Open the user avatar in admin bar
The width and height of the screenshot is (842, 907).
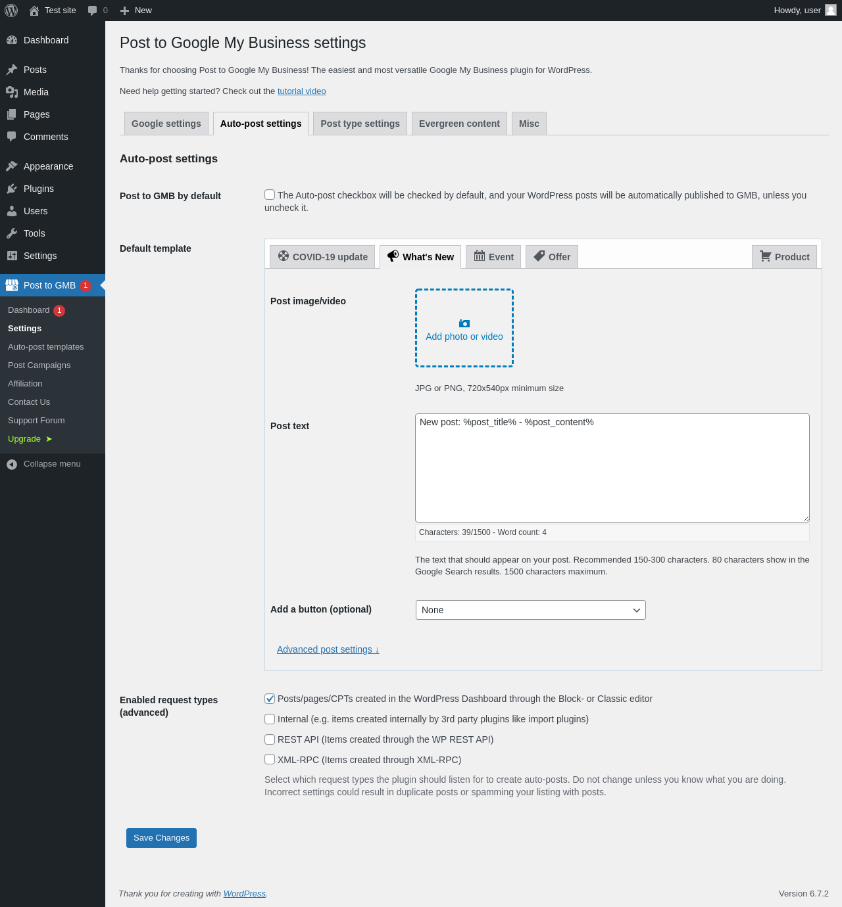click(831, 10)
